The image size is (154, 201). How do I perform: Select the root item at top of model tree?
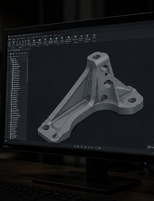(x=14, y=59)
